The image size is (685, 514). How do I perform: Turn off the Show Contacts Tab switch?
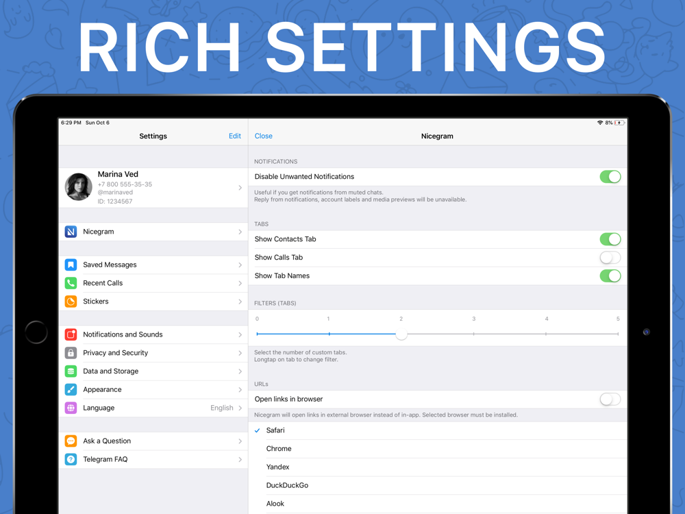610,239
